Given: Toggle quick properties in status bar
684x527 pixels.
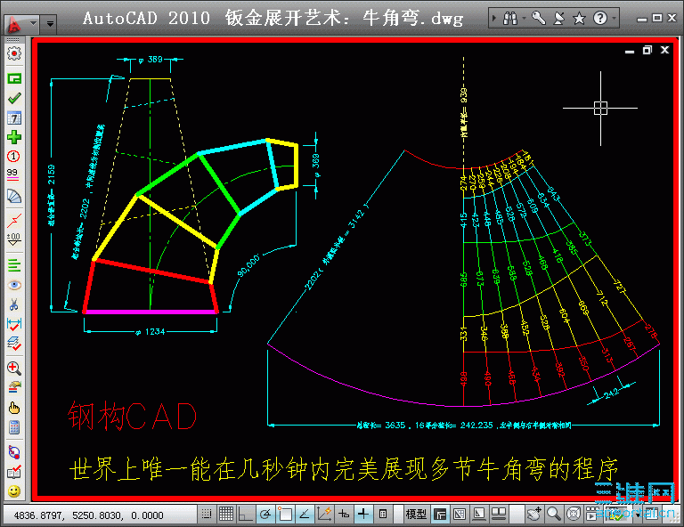Looking at the screenshot, I should coord(383,515).
